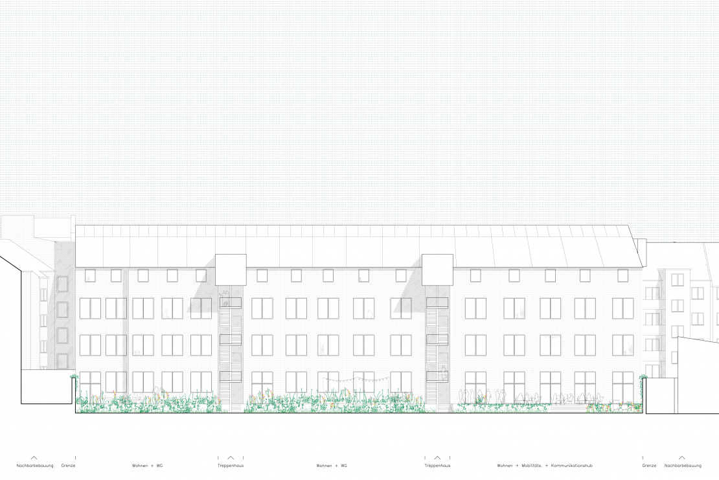Select the left stair tower roof box
Image resolution: width=719 pixels, height=480 pixels.
(x=231, y=269)
